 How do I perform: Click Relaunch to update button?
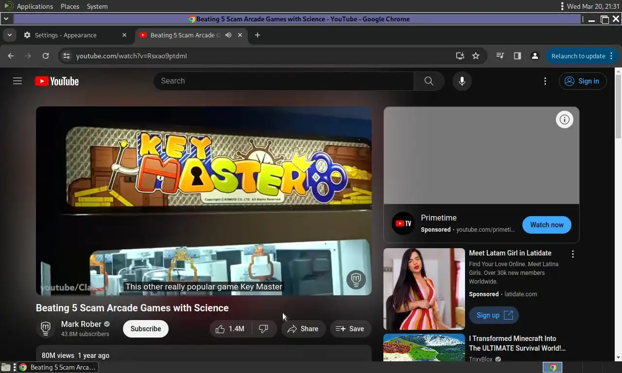point(578,56)
